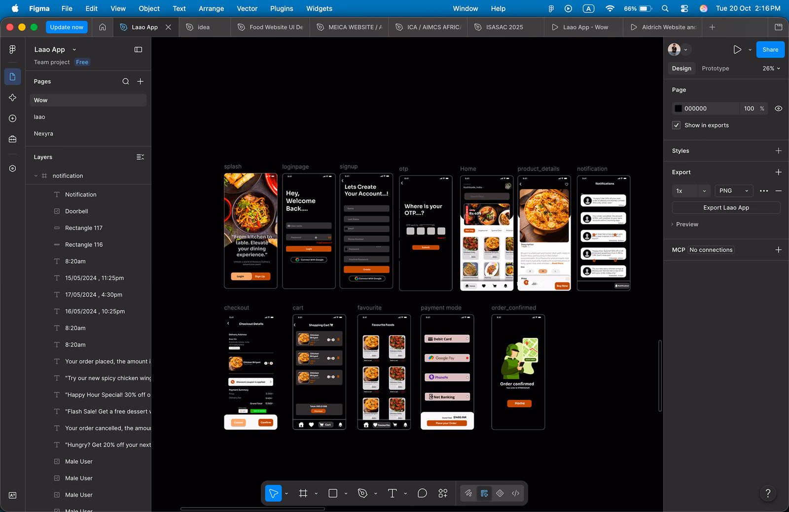The image size is (789, 512).
Task: Select the Frame tool
Action: pyautogui.click(x=303, y=493)
